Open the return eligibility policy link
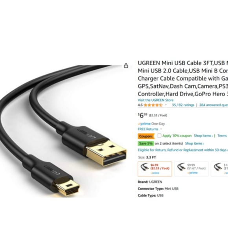This screenshot has width=228, height=228. 183,150
